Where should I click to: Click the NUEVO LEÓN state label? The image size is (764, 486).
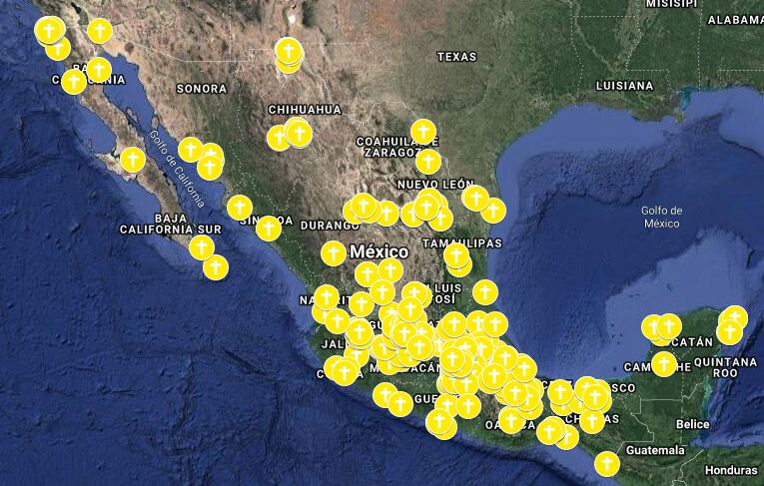(435, 185)
